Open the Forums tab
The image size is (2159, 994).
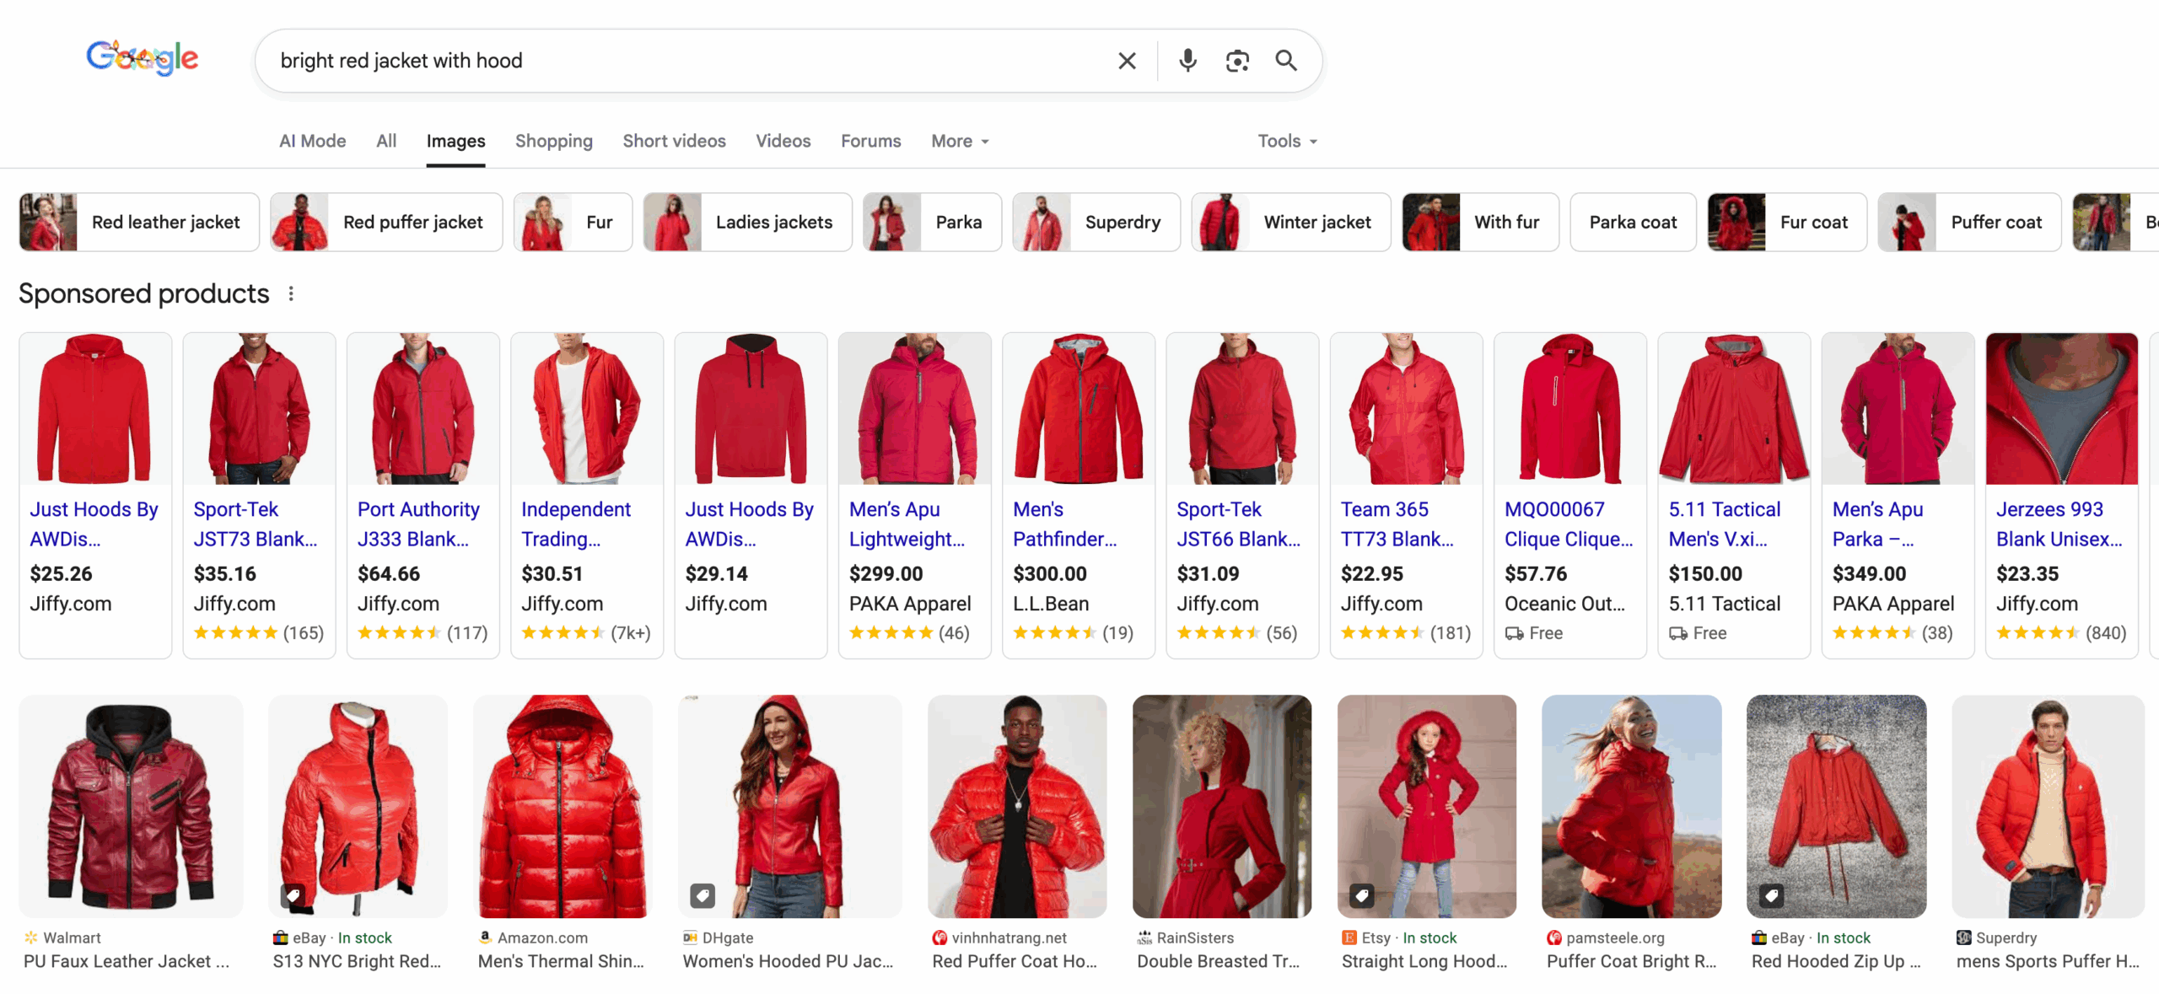tap(870, 141)
